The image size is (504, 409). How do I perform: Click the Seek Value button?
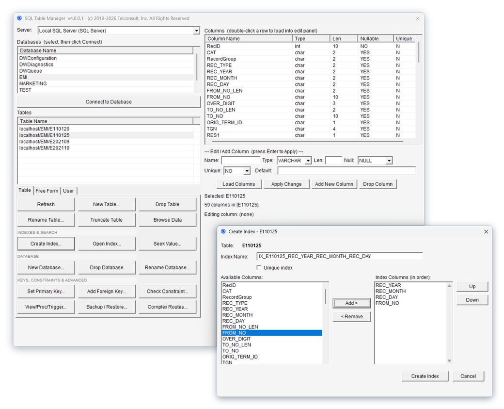[x=168, y=244]
